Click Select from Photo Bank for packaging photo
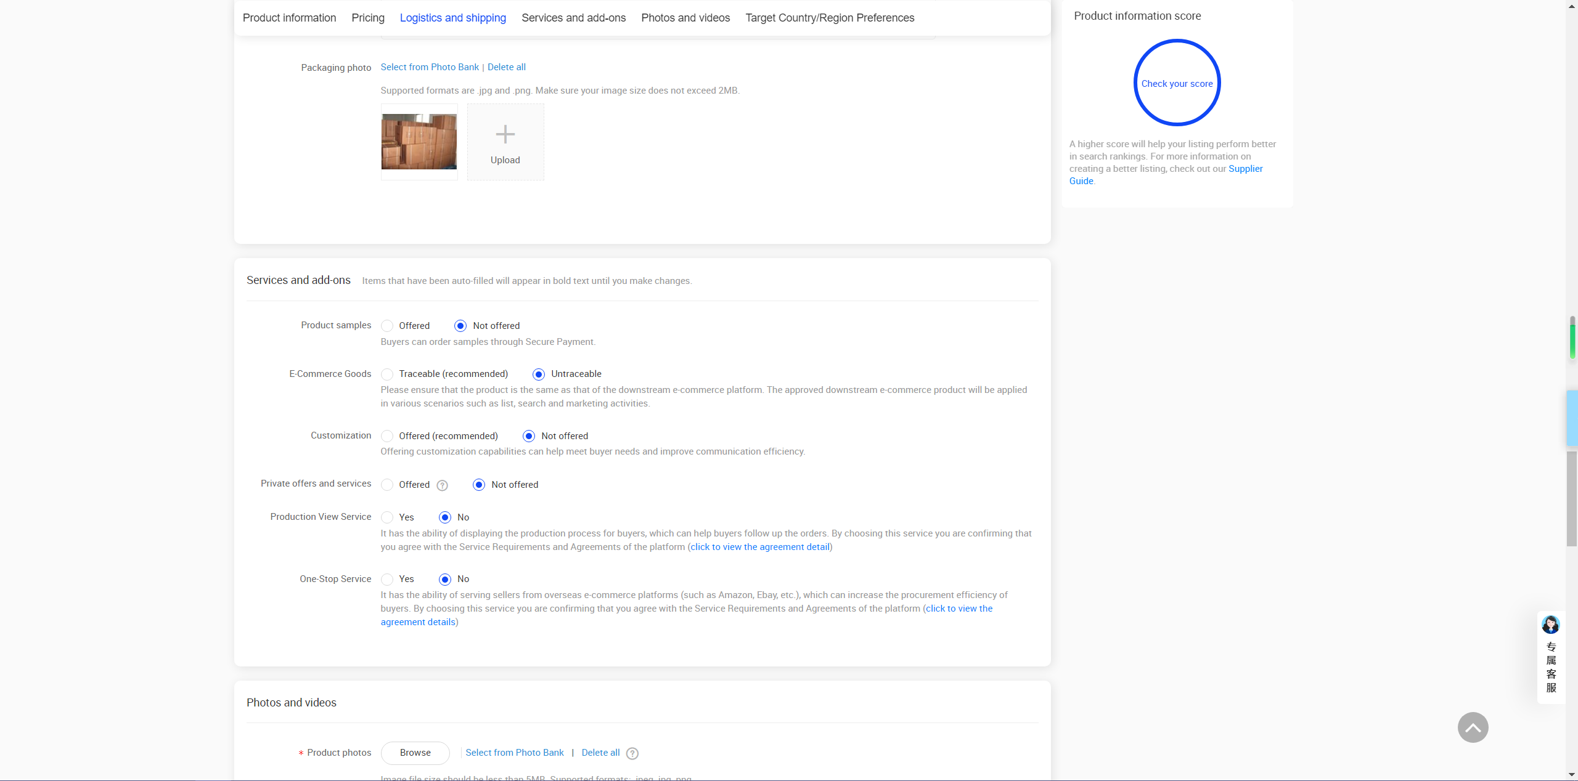The width and height of the screenshot is (1578, 781). click(429, 67)
